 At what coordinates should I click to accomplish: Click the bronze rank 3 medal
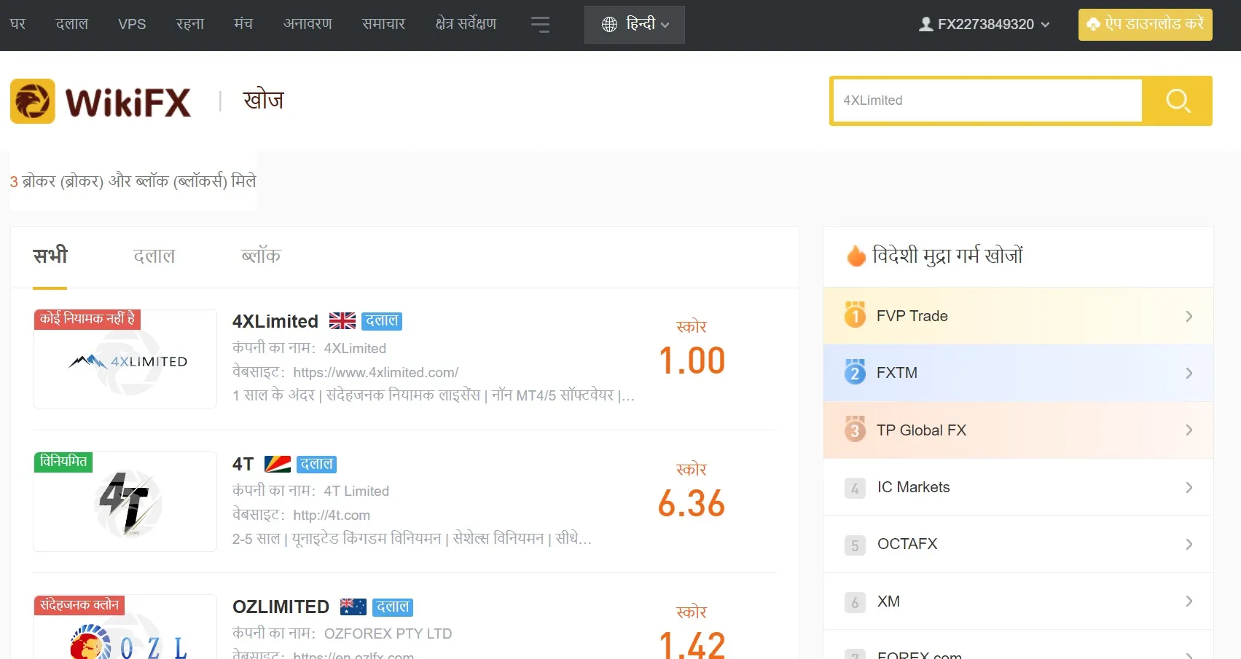pos(855,429)
